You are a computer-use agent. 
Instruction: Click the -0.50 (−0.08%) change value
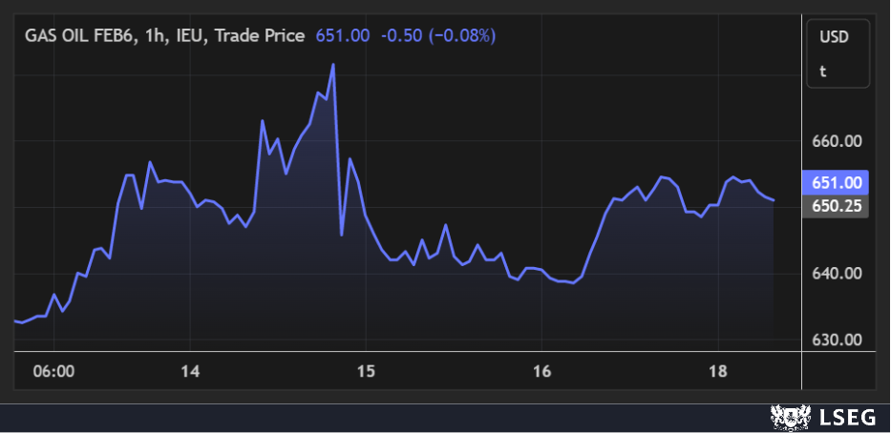(x=438, y=36)
